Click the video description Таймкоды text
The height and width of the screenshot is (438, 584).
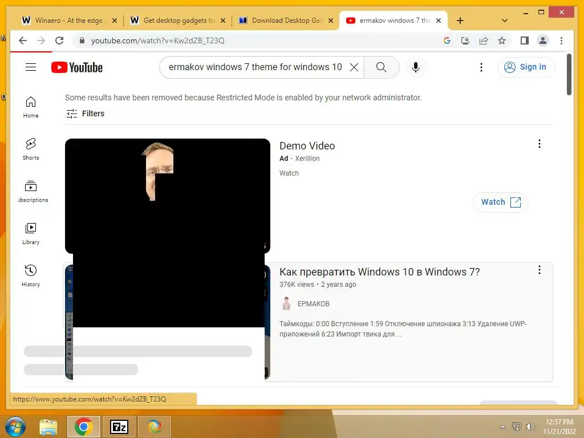pyautogui.click(x=403, y=329)
